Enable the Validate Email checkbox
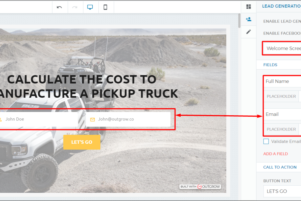This screenshot has height=201, width=301. point(266,141)
